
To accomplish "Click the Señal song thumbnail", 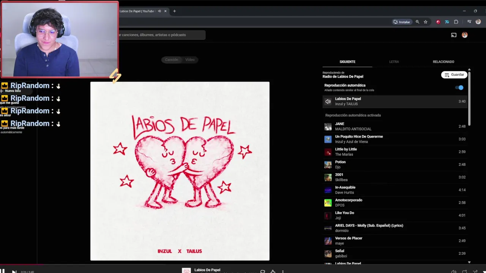I will tap(328, 254).
